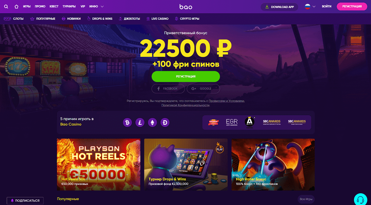This screenshot has width=371, height=205.
Task: Click the bao logo
Action: tap(185, 6)
